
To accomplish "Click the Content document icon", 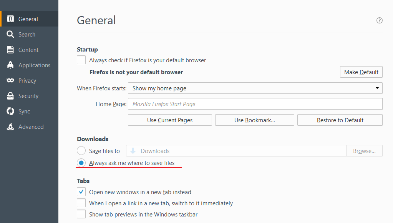I will (x=10, y=50).
